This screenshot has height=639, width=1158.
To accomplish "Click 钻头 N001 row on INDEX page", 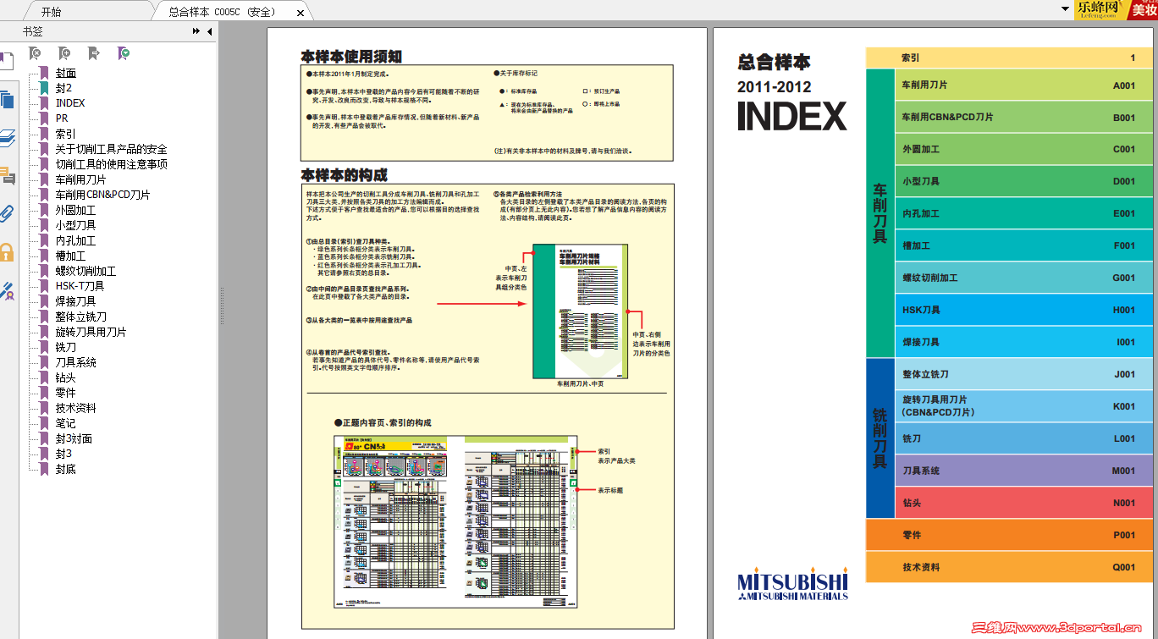I will pyautogui.click(x=1023, y=503).
